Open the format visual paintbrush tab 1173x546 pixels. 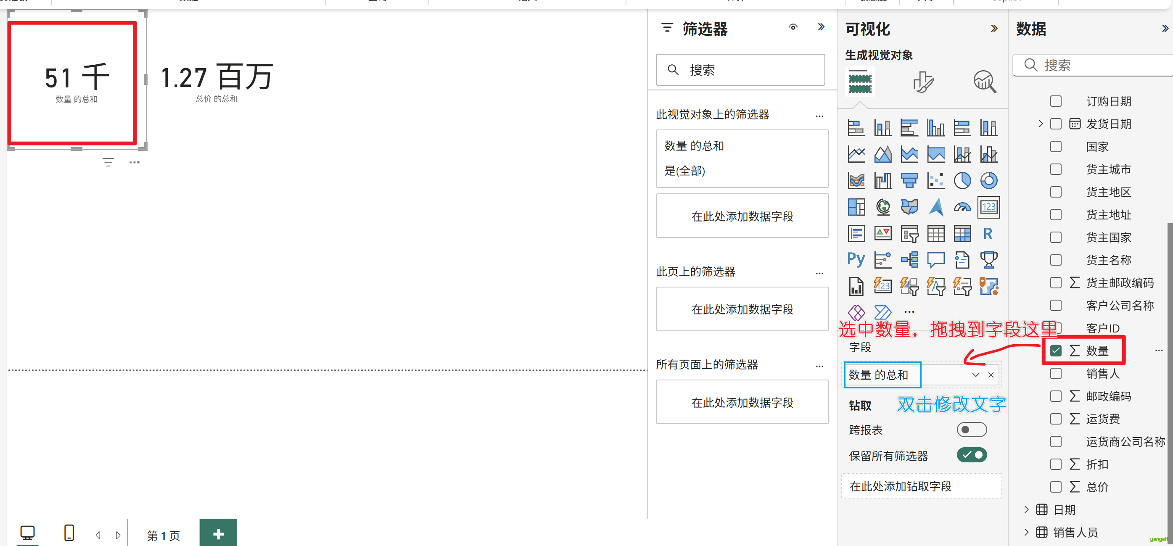click(x=922, y=82)
